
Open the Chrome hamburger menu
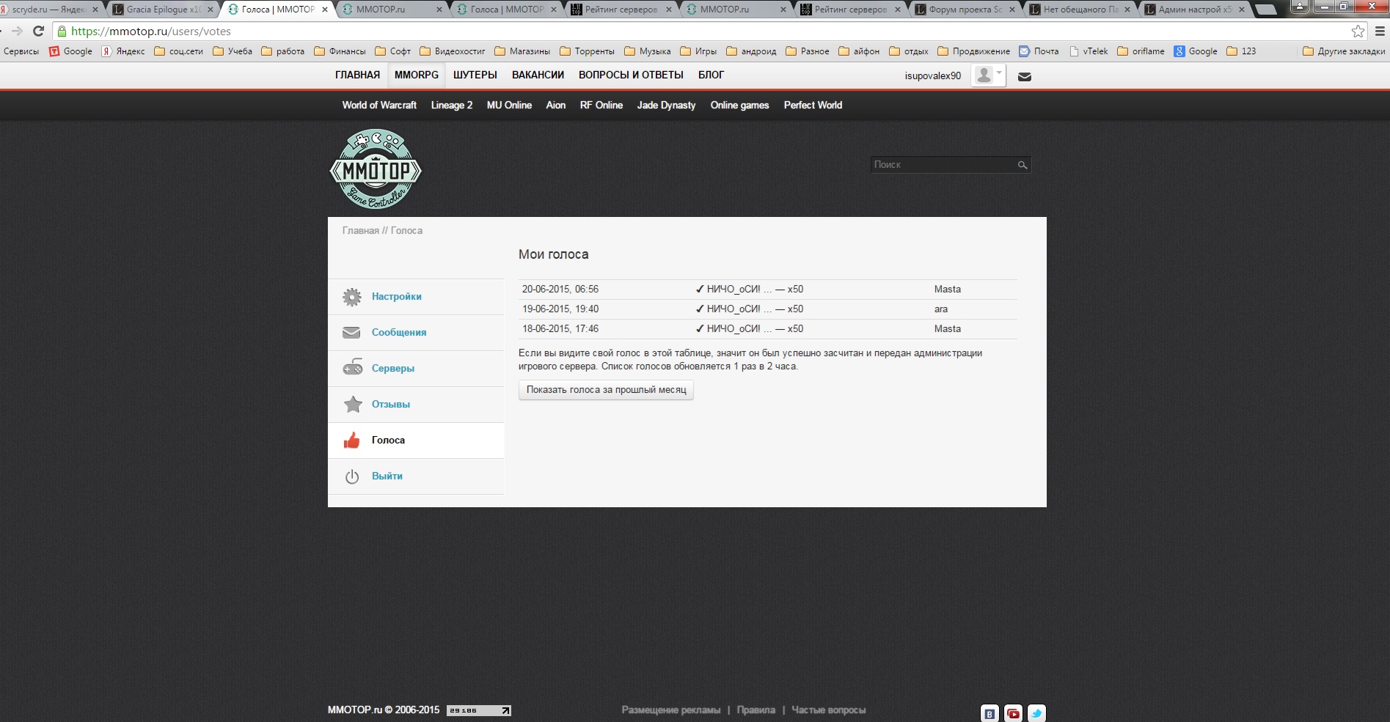[x=1379, y=32]
